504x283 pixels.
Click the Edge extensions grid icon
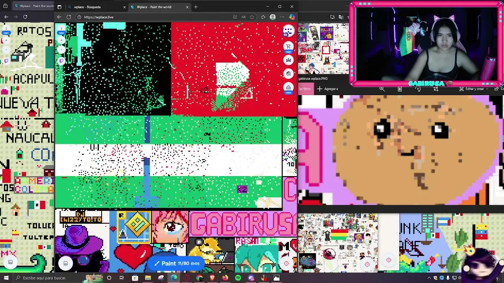(235, 17)
